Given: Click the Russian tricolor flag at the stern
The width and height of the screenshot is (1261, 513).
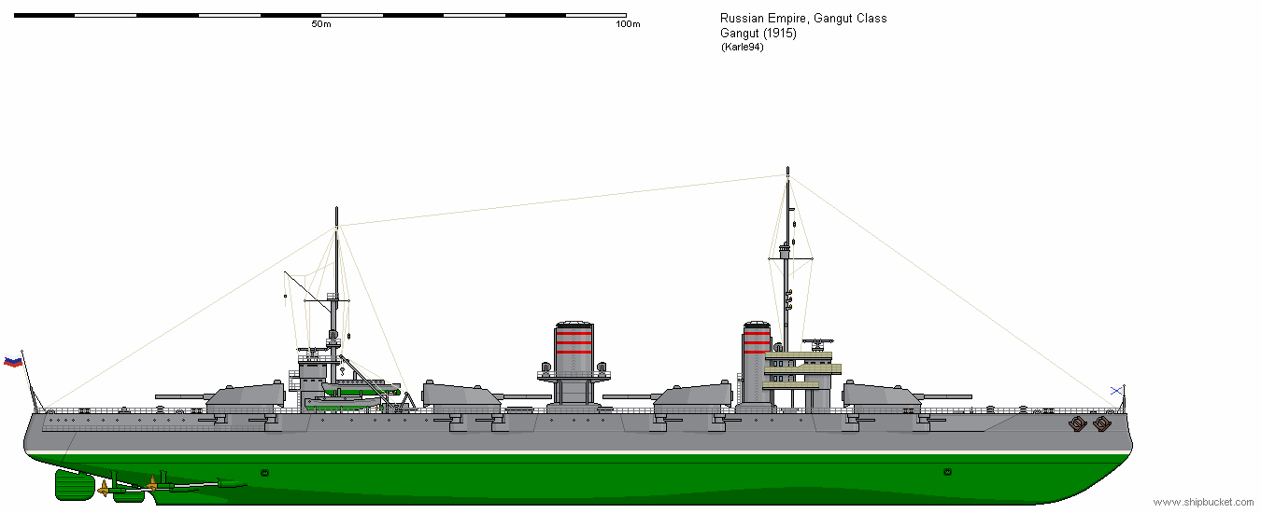Looking at the screenshot, I should click(x=13, y=362).
